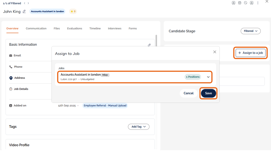Image resolution: width=271 pixels, height=151 pixels.
Task: Select the Interviews tab
Action: pyautogui.click(x=115, y=28)
